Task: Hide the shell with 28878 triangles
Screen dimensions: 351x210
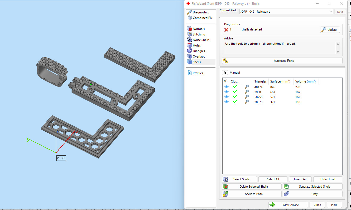Action: click(226, 102)
